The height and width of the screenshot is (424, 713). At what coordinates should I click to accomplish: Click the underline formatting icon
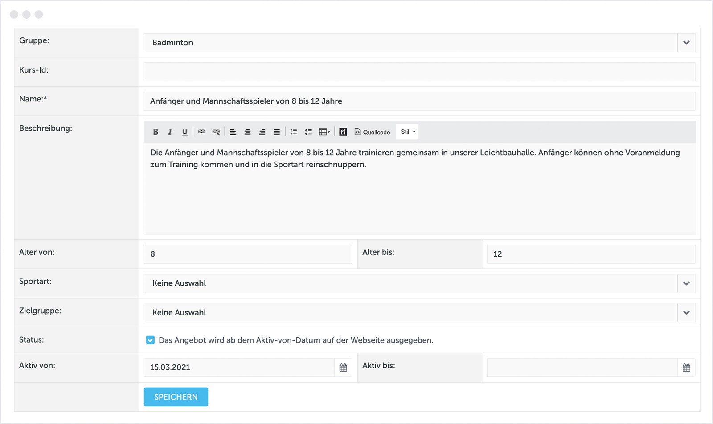point(184,132)
